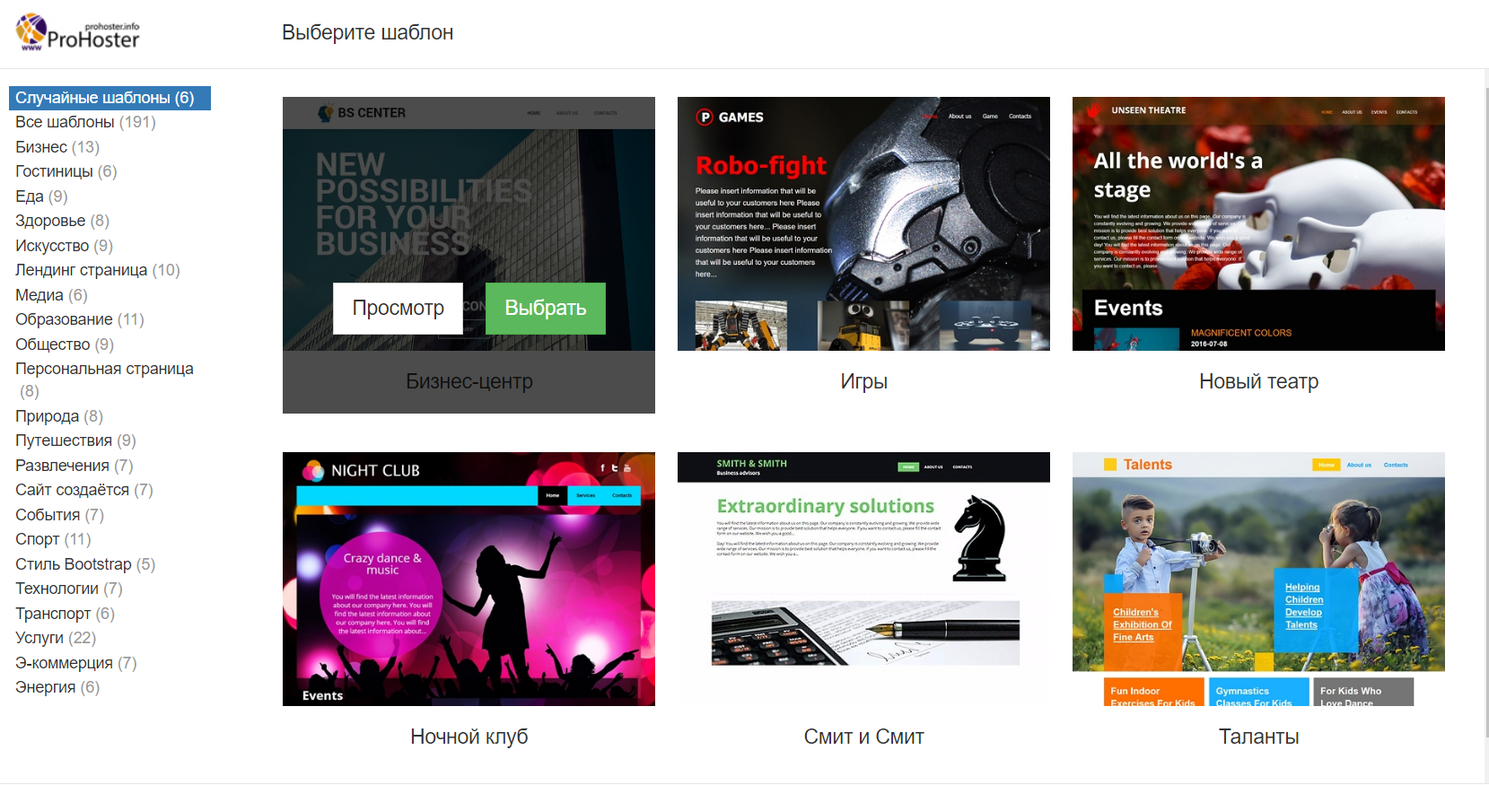Select Случайные шаблоны category

click(x=105, y=98)
